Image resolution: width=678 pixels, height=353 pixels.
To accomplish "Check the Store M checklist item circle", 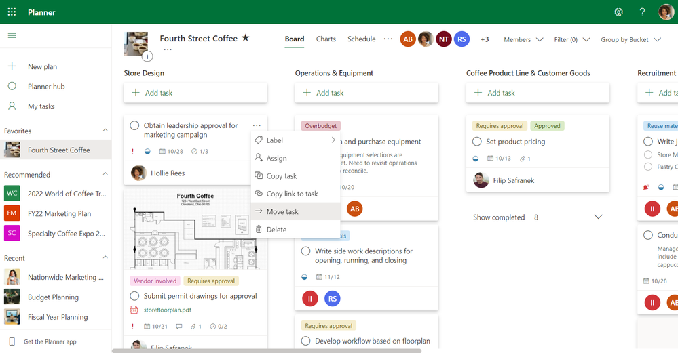I will [647, 155].
